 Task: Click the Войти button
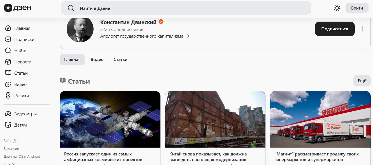(x=357, y=8)
